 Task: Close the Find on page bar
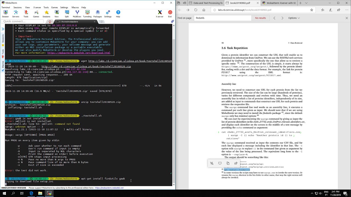tap(347, 18)
